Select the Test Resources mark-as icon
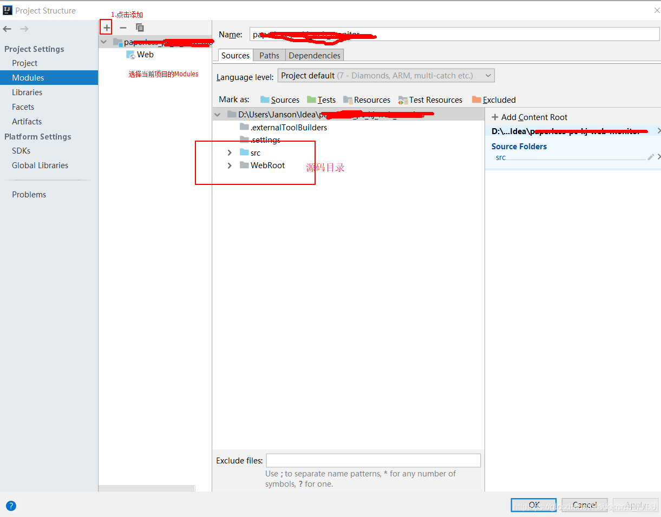This screenshot has height=517, width=661. click(x=403, y=100)
